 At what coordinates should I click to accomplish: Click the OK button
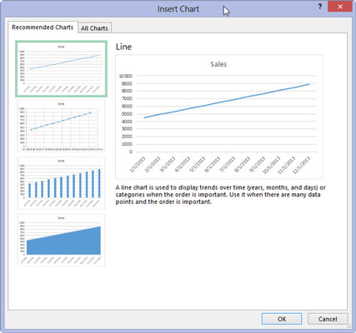pos(282,319)
